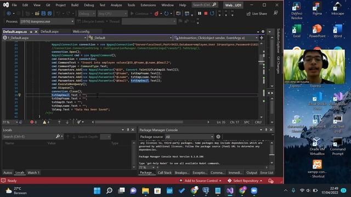Click the Package Manager Console vertical scrollbar
The width and height of the screenshot is (351, 197).
point(271,153)
